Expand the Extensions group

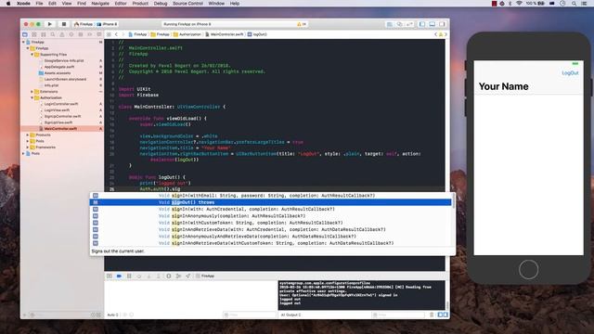[x=32, y=92]
